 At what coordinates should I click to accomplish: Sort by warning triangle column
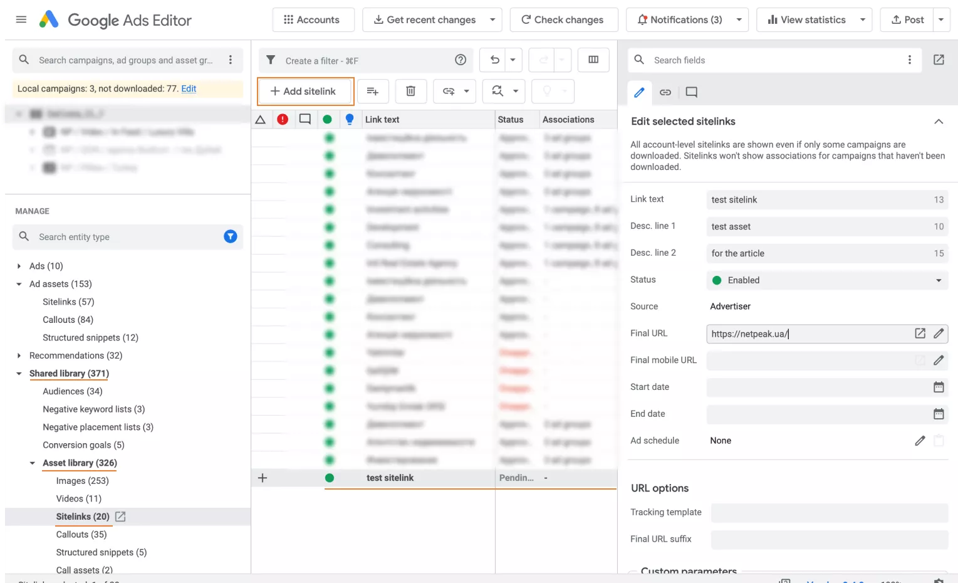pyautogui.click(x=261, y=120)
